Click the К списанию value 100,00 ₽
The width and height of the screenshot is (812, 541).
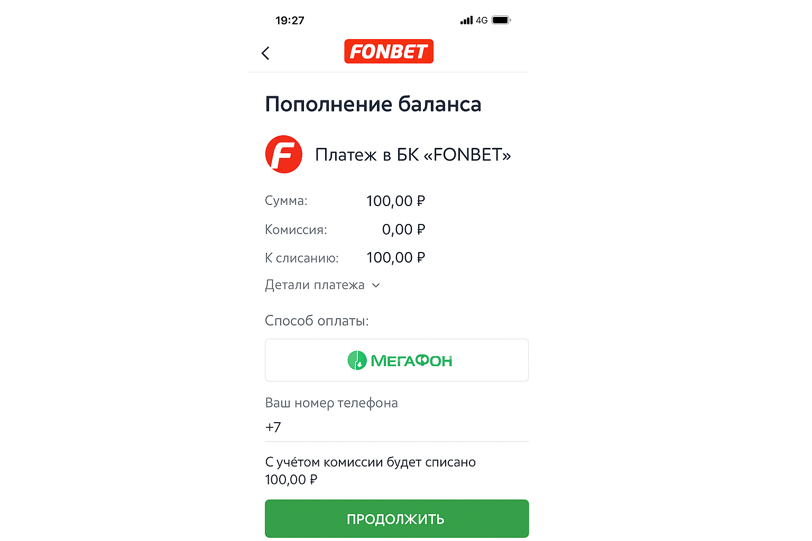point(395,258)
